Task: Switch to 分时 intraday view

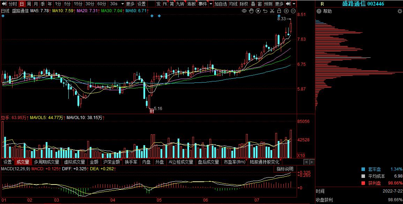Action: (x=13, y=4)
